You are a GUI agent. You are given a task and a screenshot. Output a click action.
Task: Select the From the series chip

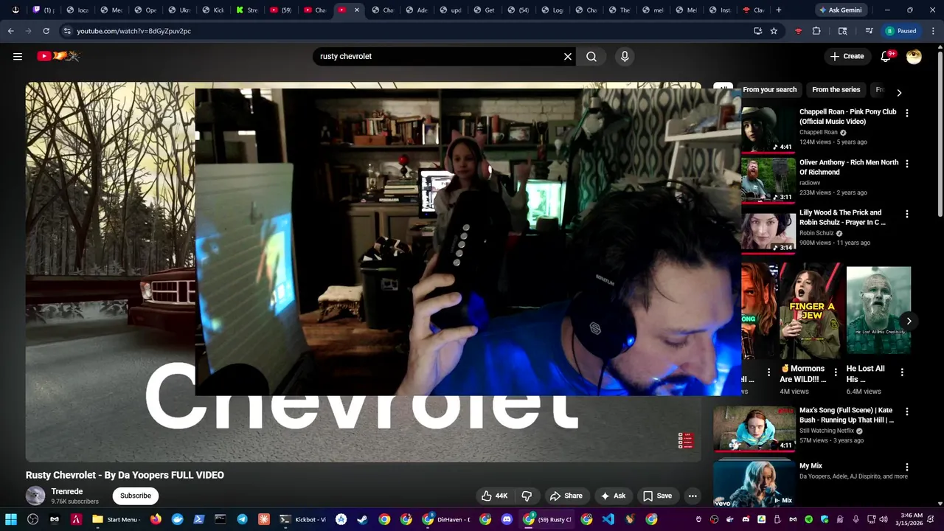[836, 89]
